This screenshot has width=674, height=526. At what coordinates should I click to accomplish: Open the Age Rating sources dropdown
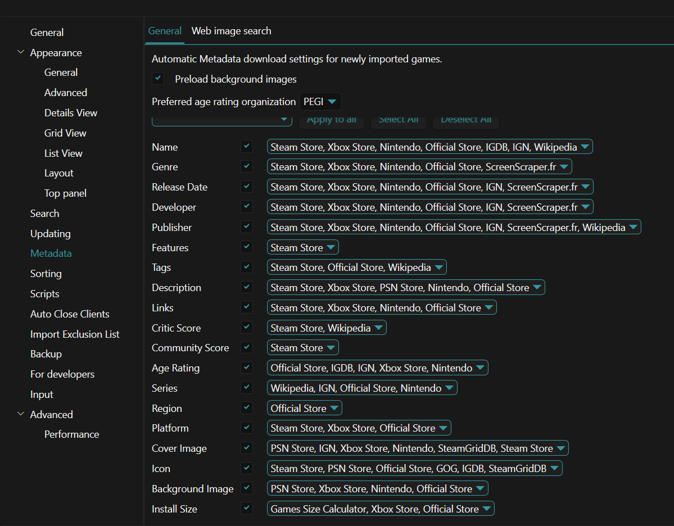(x=377, y=368)
